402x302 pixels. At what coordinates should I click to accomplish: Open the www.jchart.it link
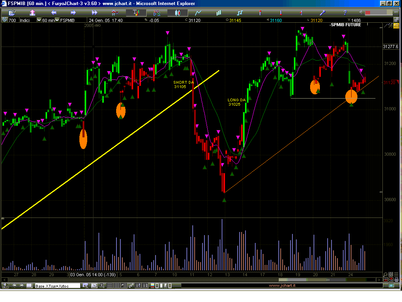click(282, 286)
